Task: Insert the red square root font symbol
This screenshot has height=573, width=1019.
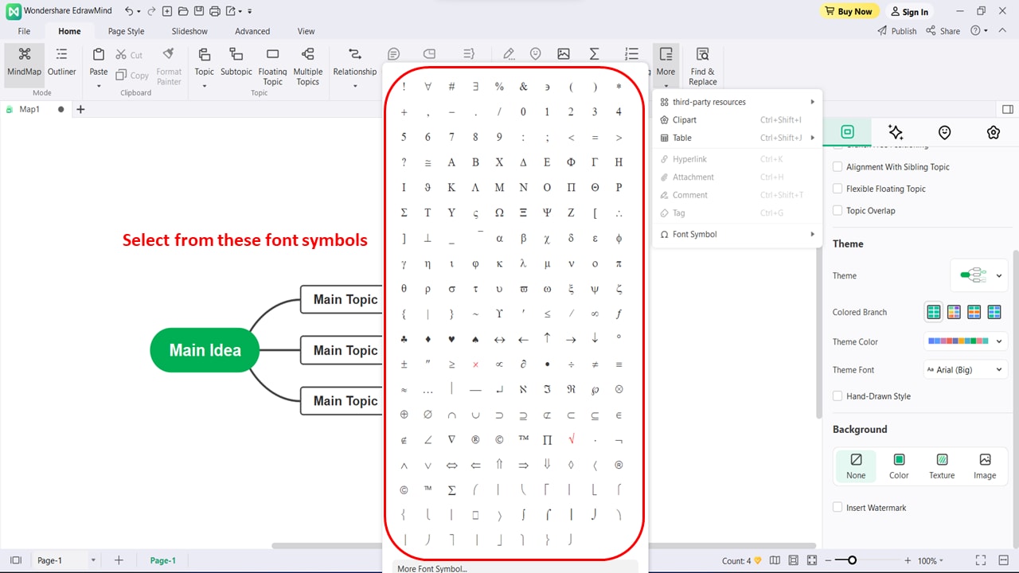Action: (571, 439)
